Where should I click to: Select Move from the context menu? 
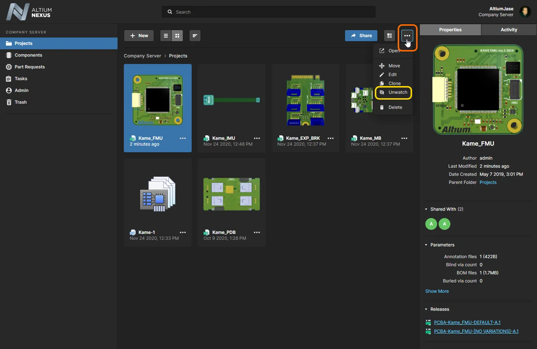pos(393,66)
